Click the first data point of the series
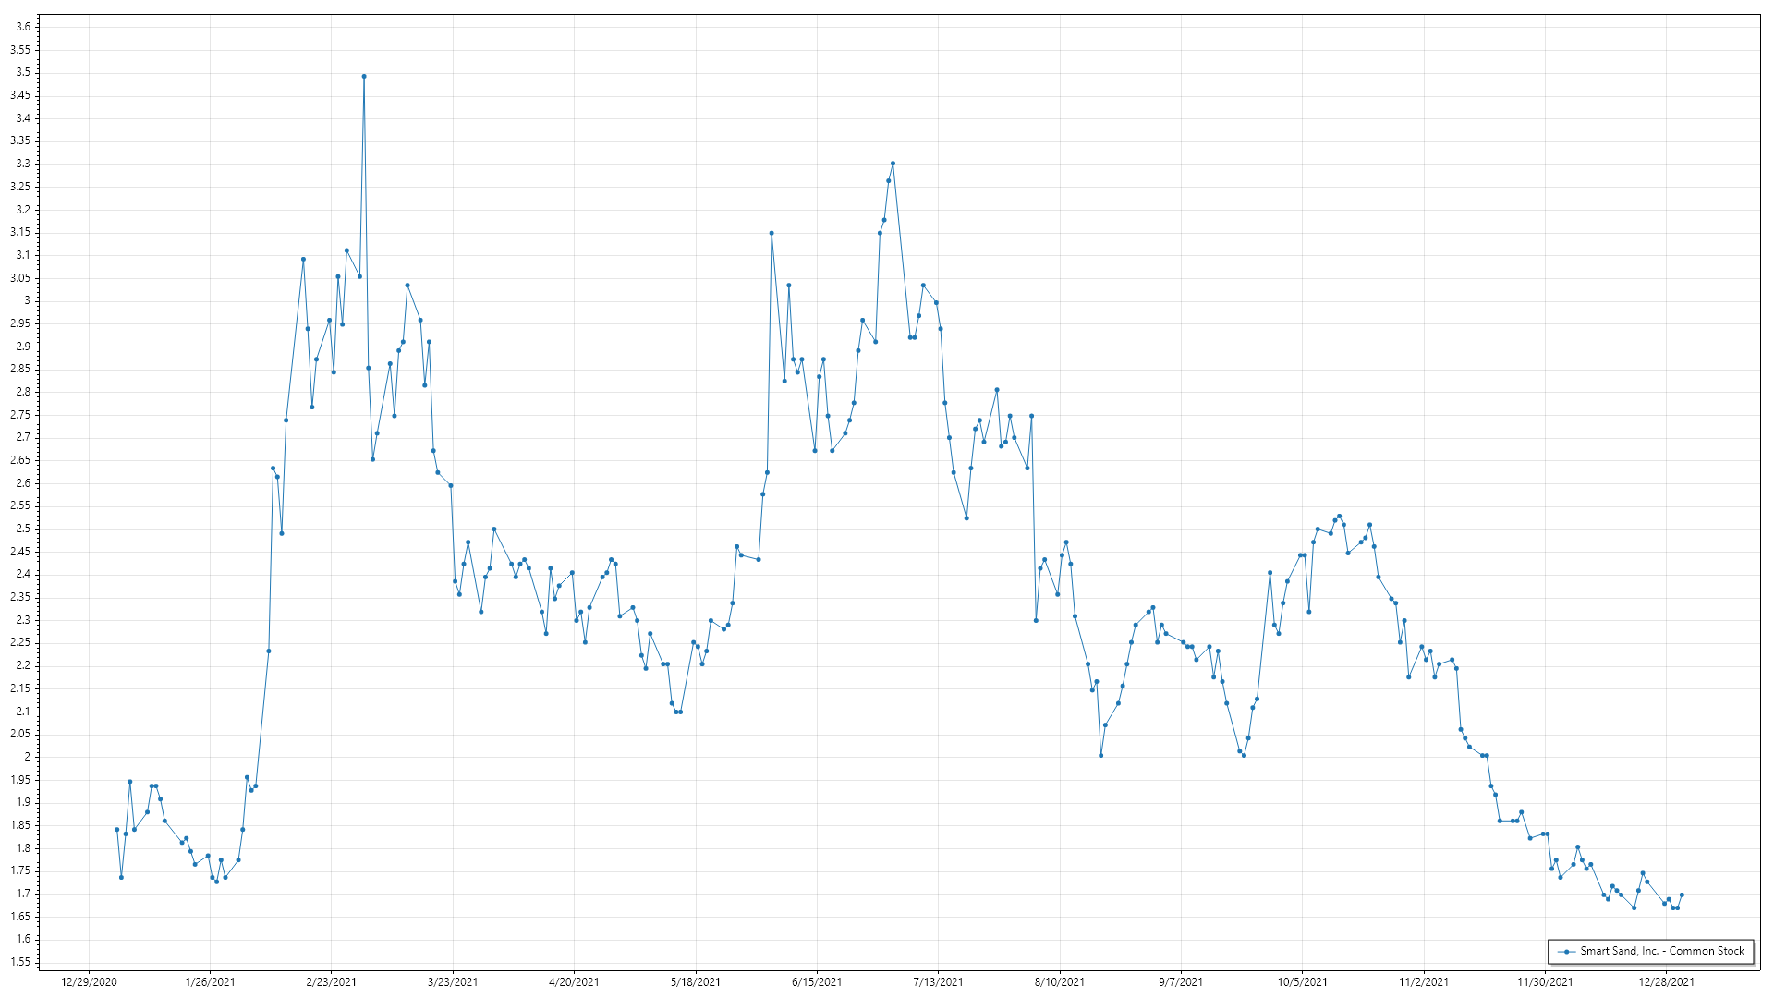 116,830
